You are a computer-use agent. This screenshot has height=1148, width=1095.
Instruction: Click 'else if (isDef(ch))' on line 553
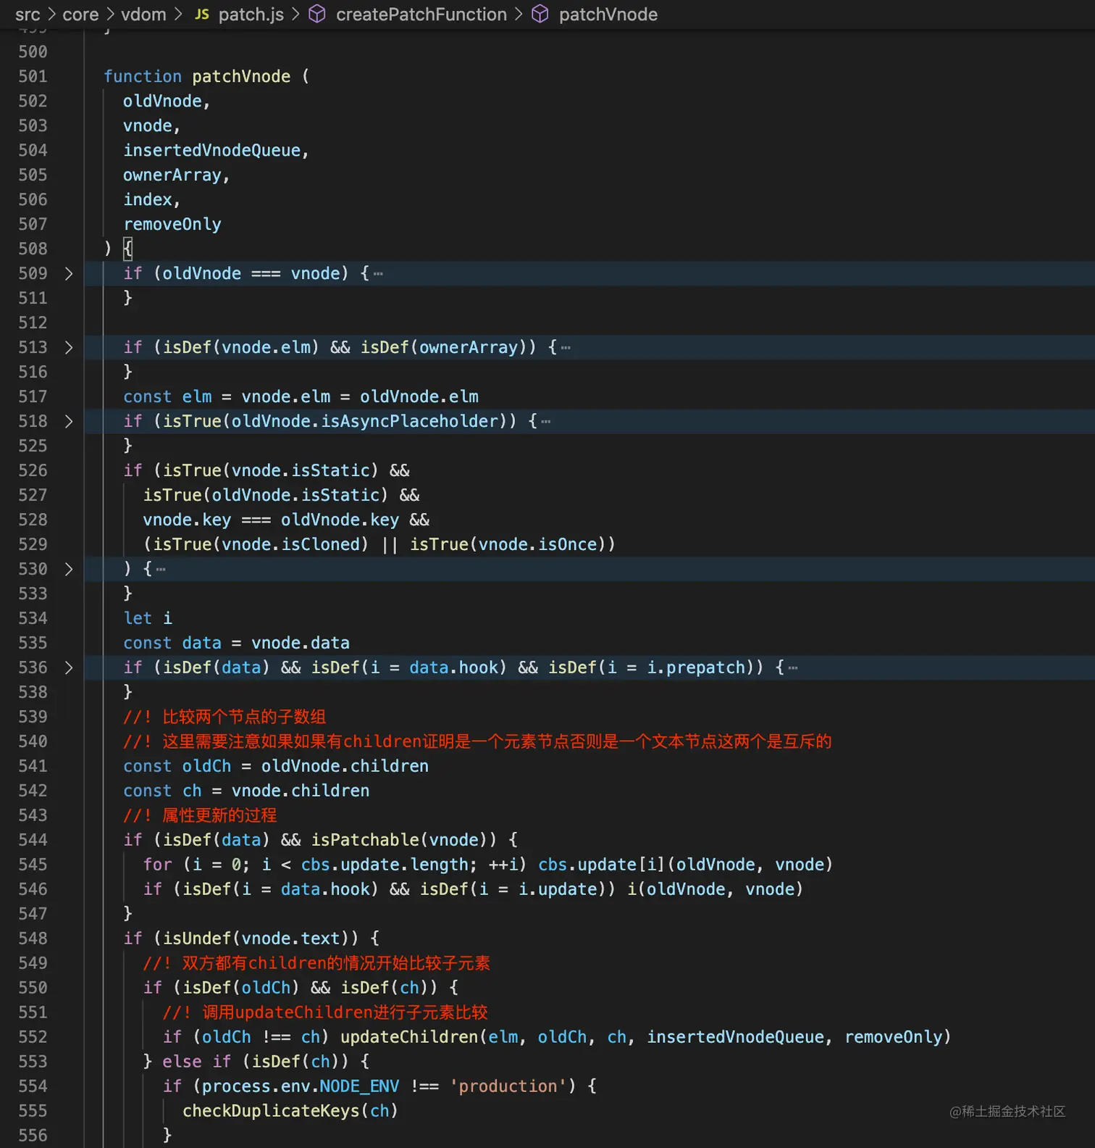click(x=256, y=1062)
